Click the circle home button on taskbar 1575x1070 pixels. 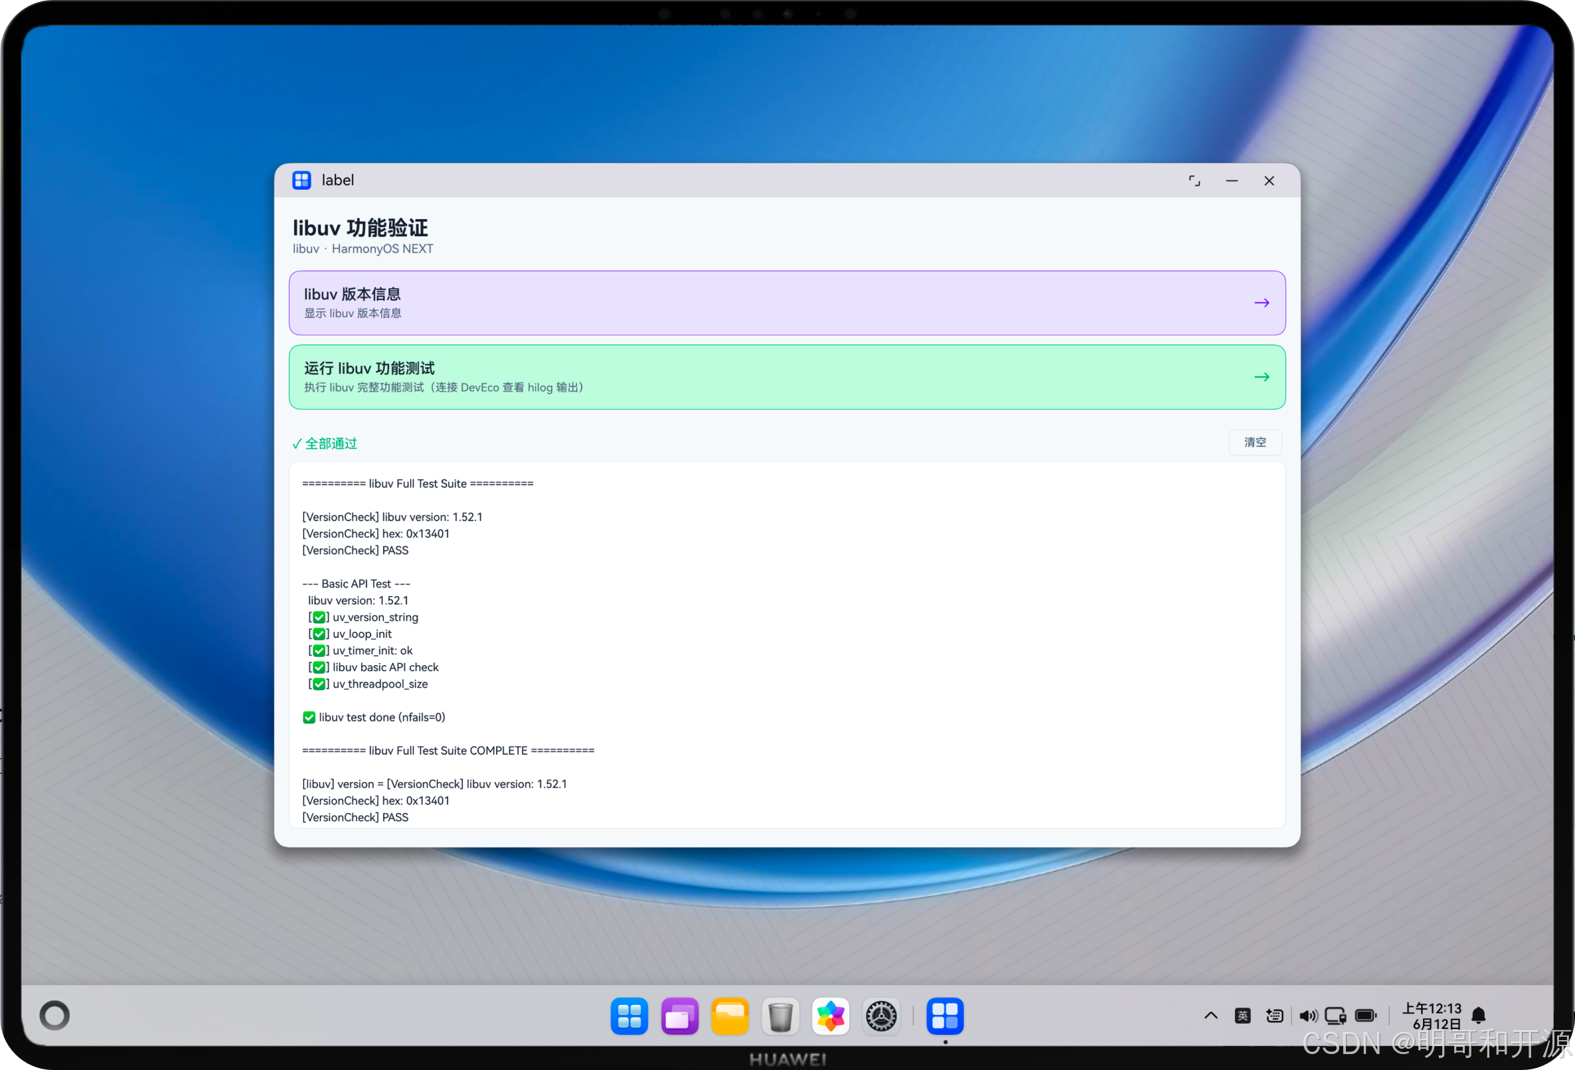[55, 1015]
